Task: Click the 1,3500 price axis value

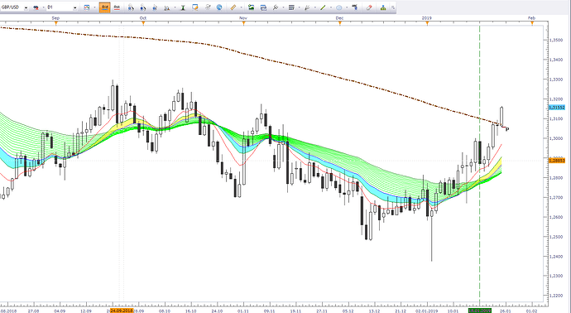Action: (556, 40)
